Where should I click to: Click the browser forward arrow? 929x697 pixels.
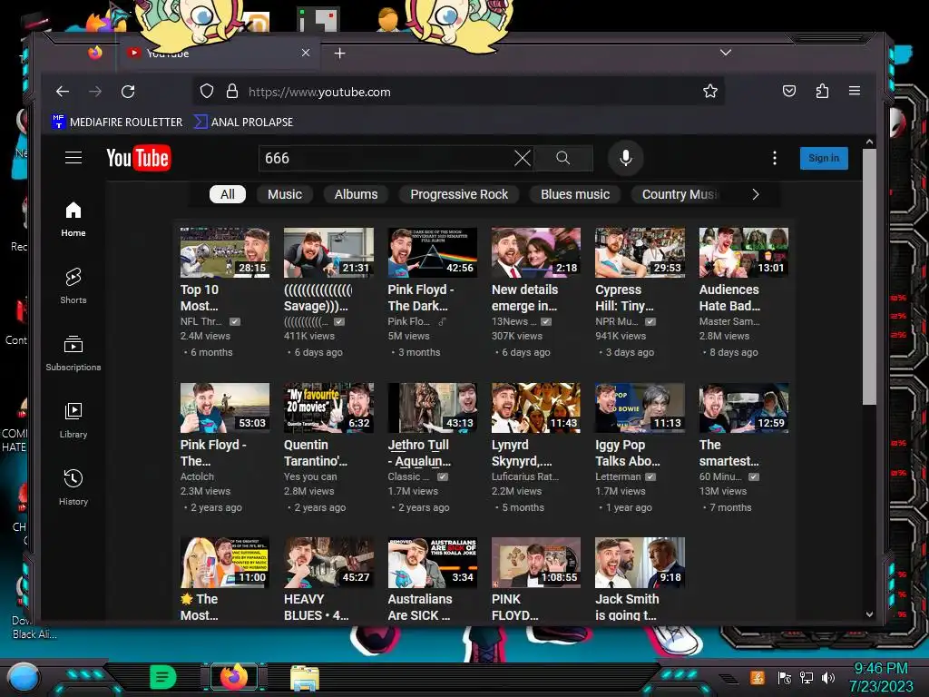coord(94,92)
